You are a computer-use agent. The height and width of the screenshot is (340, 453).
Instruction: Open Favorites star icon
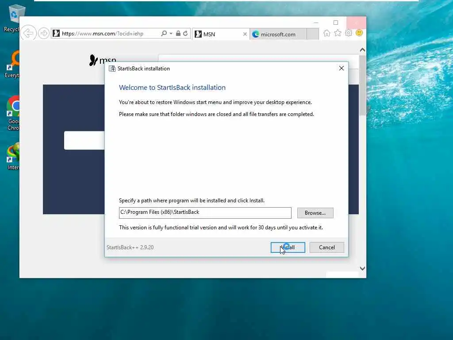[x=338, y=33]
